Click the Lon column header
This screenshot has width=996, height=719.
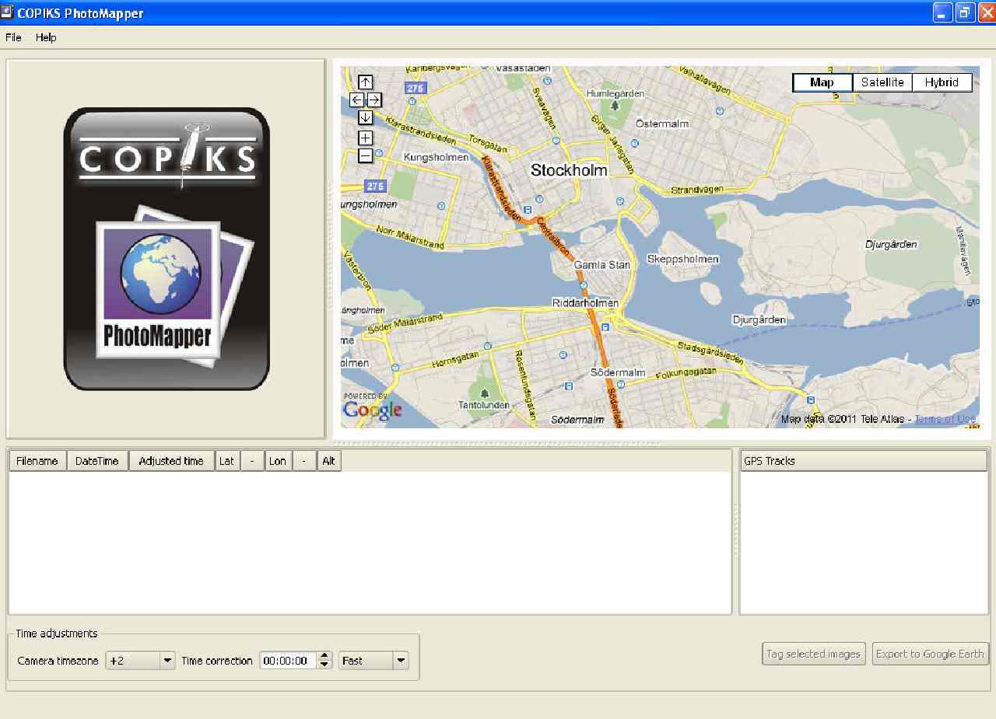click(x=278, y=461)
